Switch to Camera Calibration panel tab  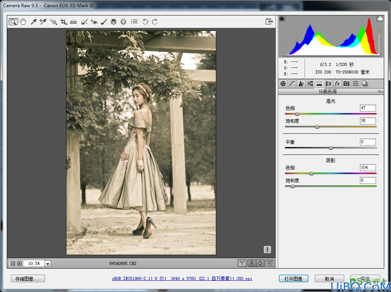[346, 84]
